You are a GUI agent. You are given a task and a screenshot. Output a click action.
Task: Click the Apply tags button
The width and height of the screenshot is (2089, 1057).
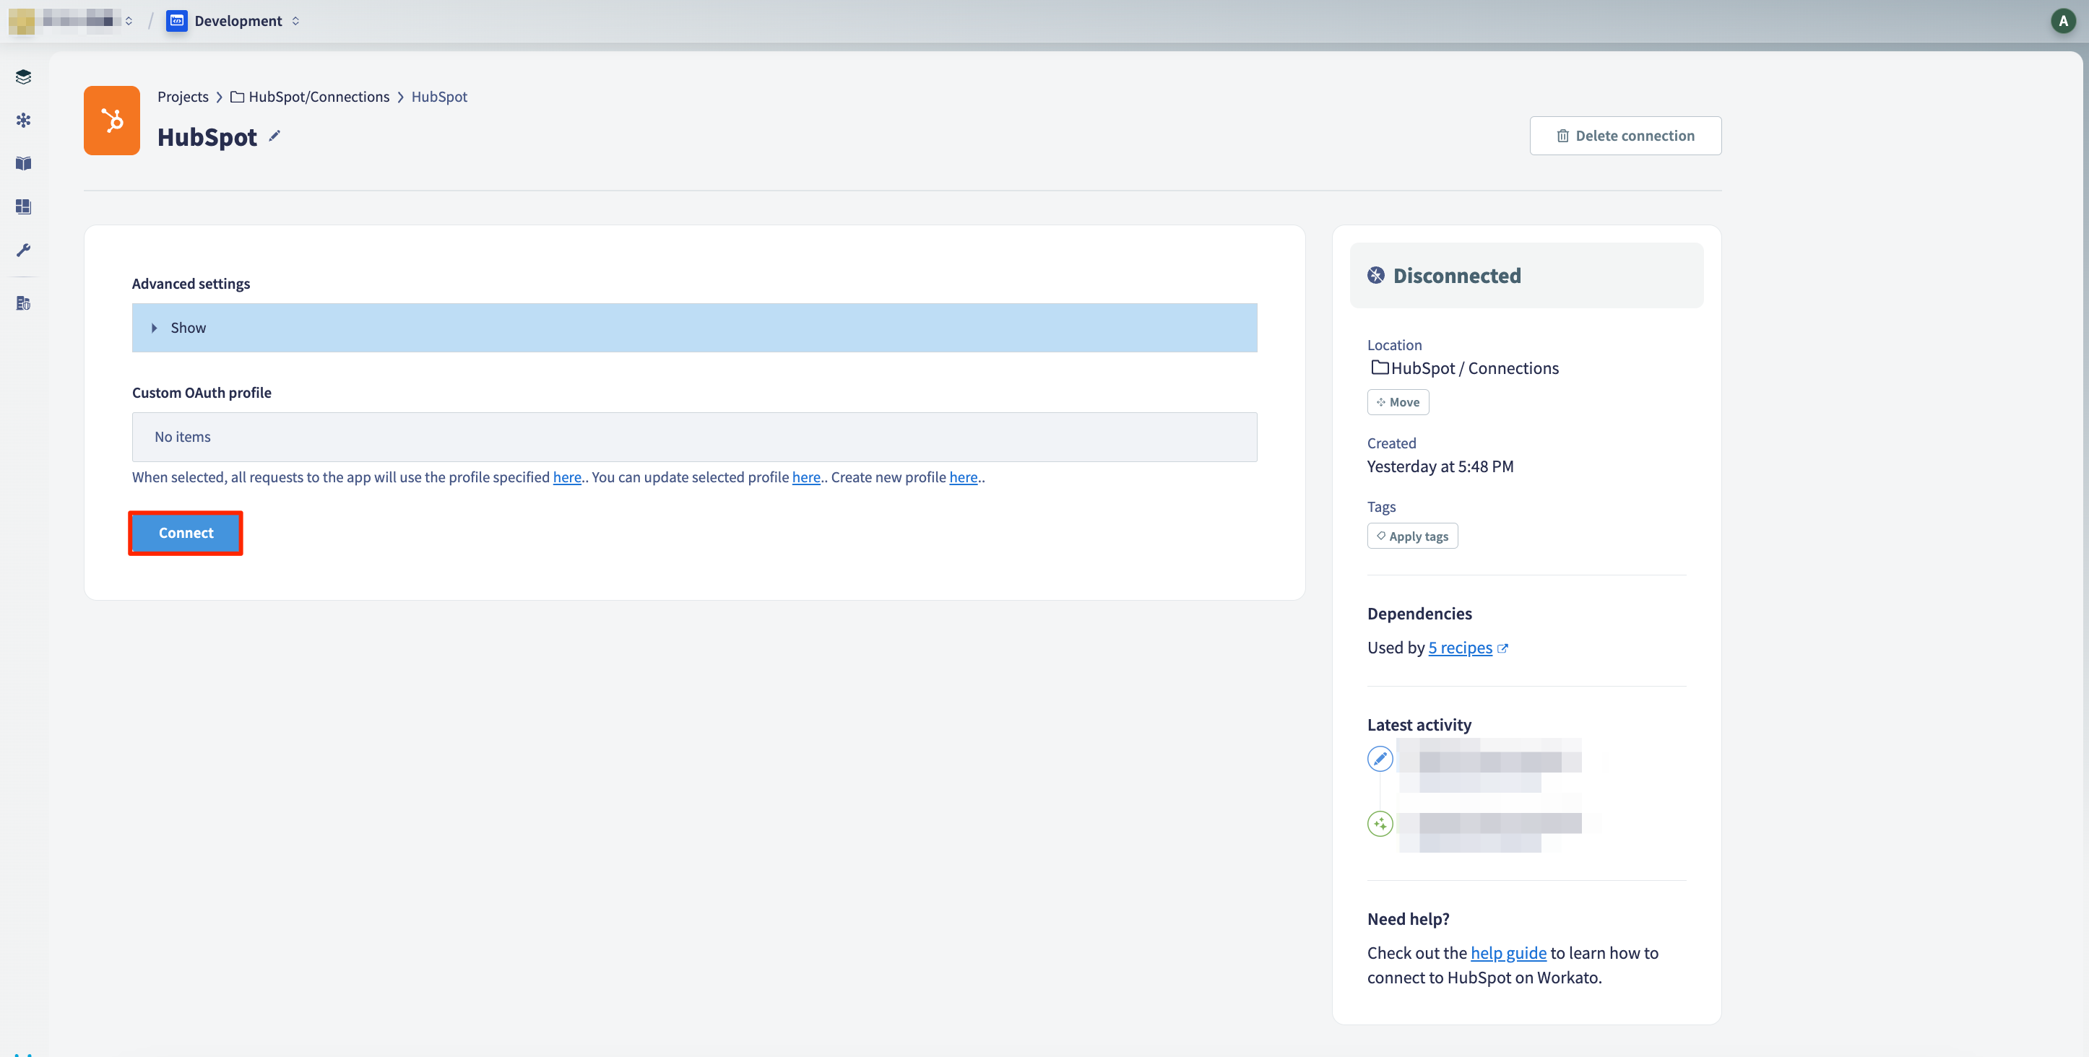[x=1412, y=536]
